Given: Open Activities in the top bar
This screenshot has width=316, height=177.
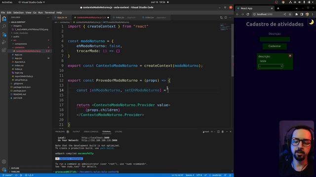Looking at the screenshot, I should [7, 2].
